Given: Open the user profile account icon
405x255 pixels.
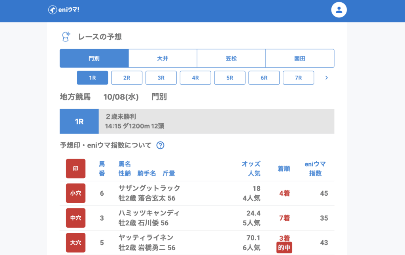Looking at the screenshot, I should [339, 10].
